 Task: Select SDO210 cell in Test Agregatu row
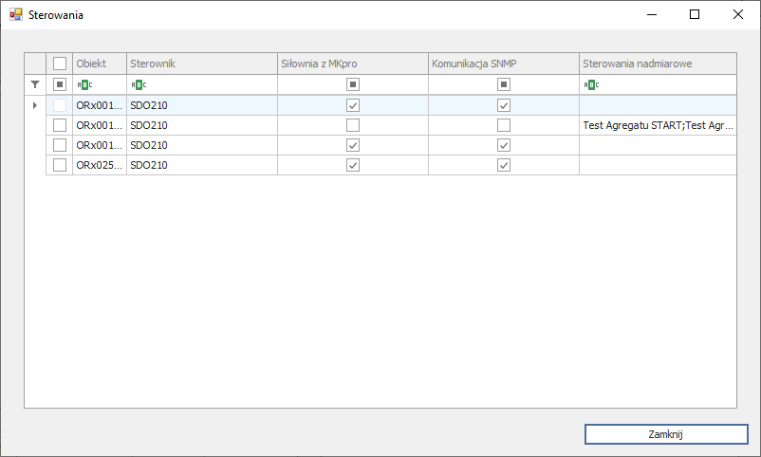pyautogui.click(x=202, y=125)
